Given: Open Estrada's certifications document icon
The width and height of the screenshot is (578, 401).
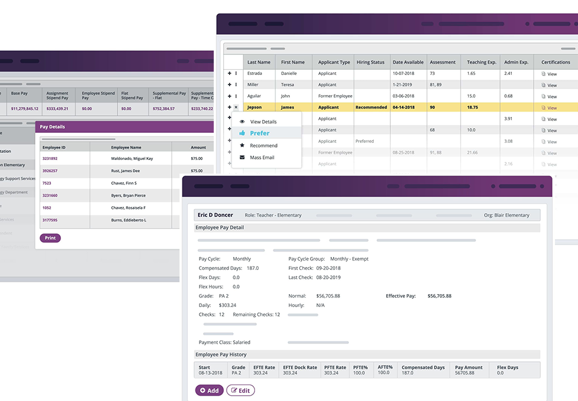Looking at the screenshot, I should tap(544, 74).
